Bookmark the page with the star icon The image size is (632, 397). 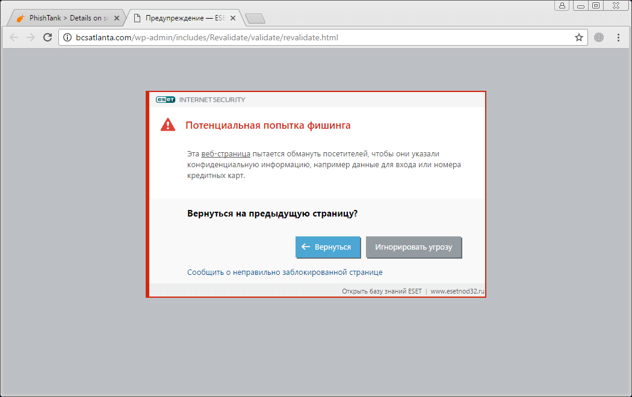pyautogui.click(x=578, y=37)
